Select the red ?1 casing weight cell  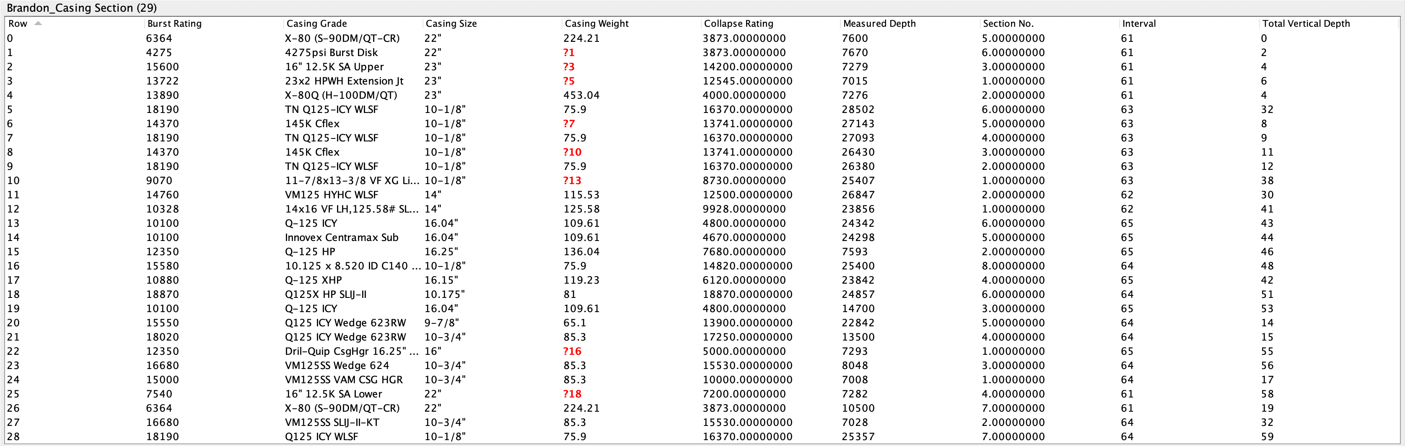point(569,53)
